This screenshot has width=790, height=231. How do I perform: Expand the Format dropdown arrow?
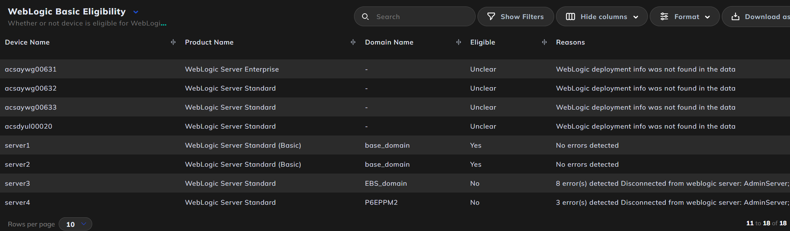(707, 17)
